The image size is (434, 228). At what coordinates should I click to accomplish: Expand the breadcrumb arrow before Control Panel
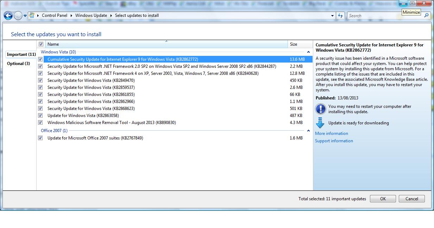coord(38,15)
